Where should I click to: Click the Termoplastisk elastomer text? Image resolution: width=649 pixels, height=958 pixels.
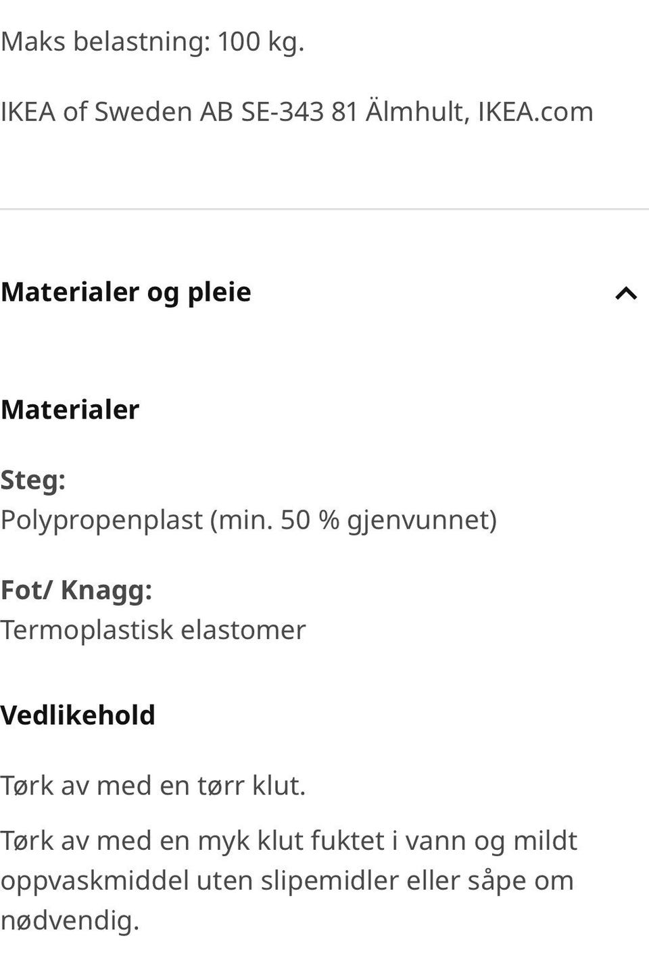(153, 630)
